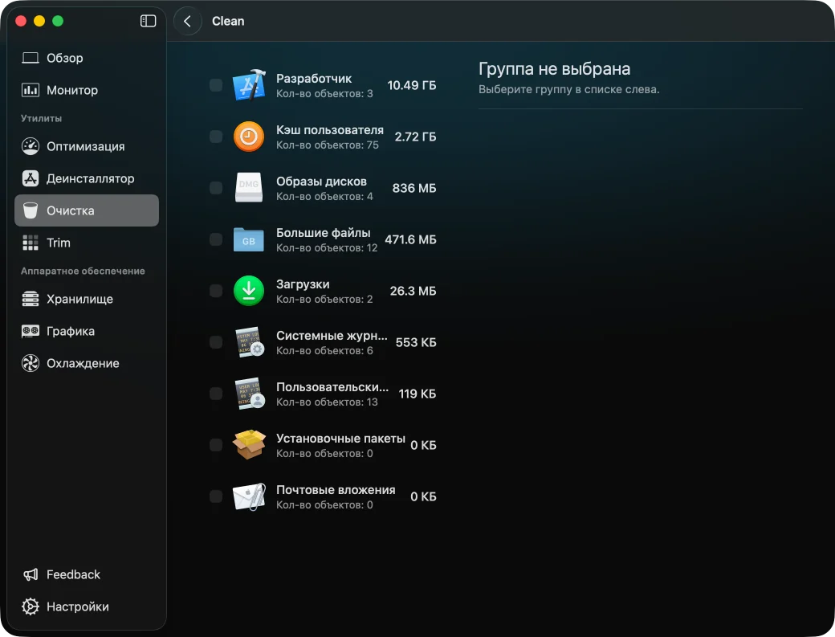Open the Обзор sidebar section
This screenshot has width=835, height=637.
pos(87,58)
